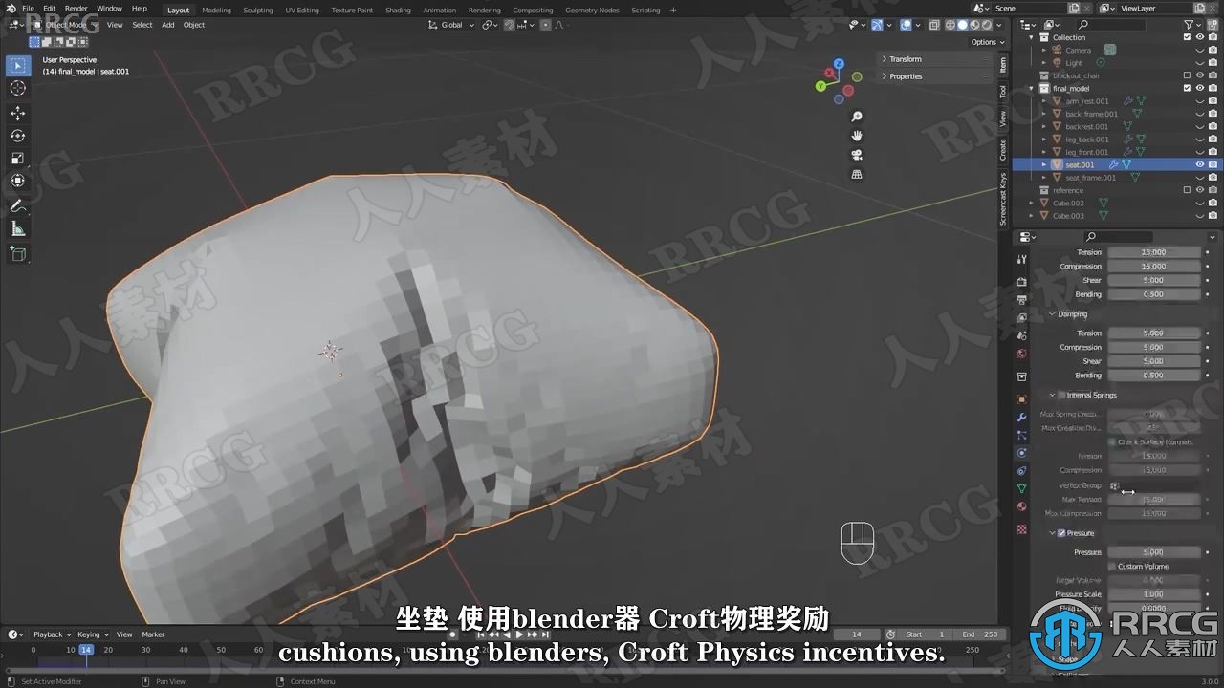
Task: Select the Scale tool
Action: [17, 158]
